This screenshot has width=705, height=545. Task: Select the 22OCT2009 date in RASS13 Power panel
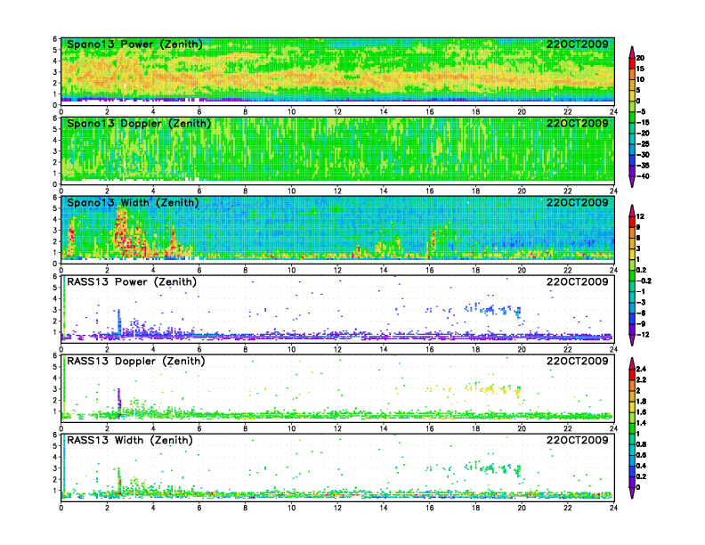coord(578,281)
